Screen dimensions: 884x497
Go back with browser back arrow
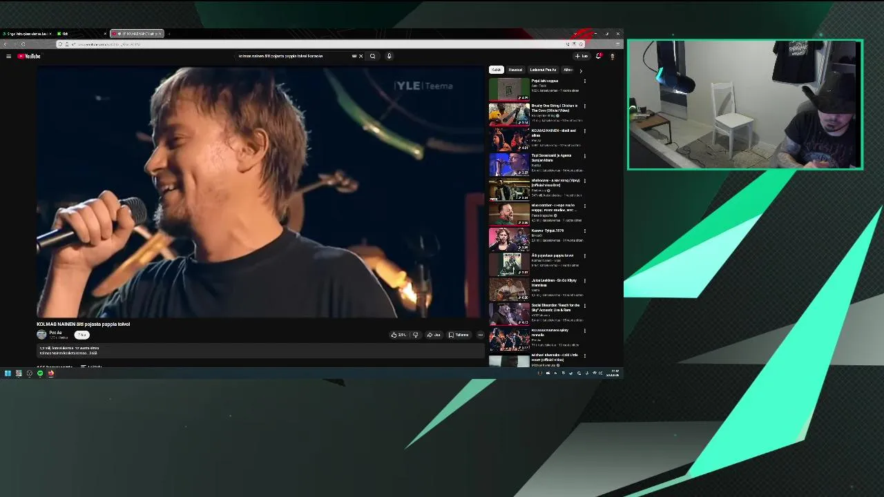pos(5,44)
